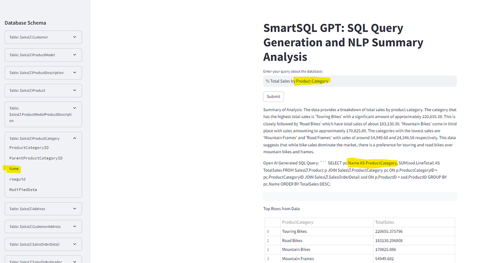The height and width of the screenshot is (263, 493).
Task: Click the Summary of Analysis paragraph
Action: coord(360,131)
